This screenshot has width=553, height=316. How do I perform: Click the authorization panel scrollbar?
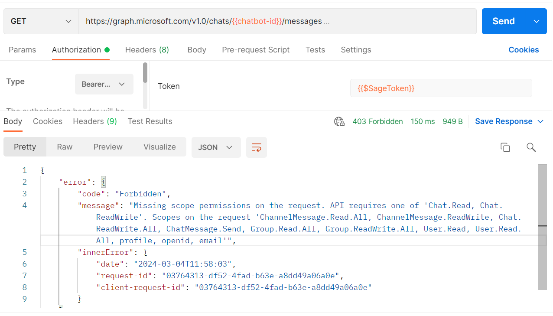[x=145, y=72]
